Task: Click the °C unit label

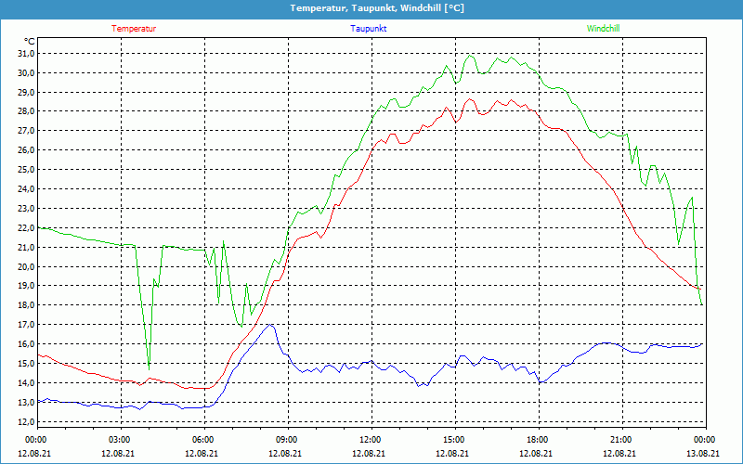Action: click(30, 42)
